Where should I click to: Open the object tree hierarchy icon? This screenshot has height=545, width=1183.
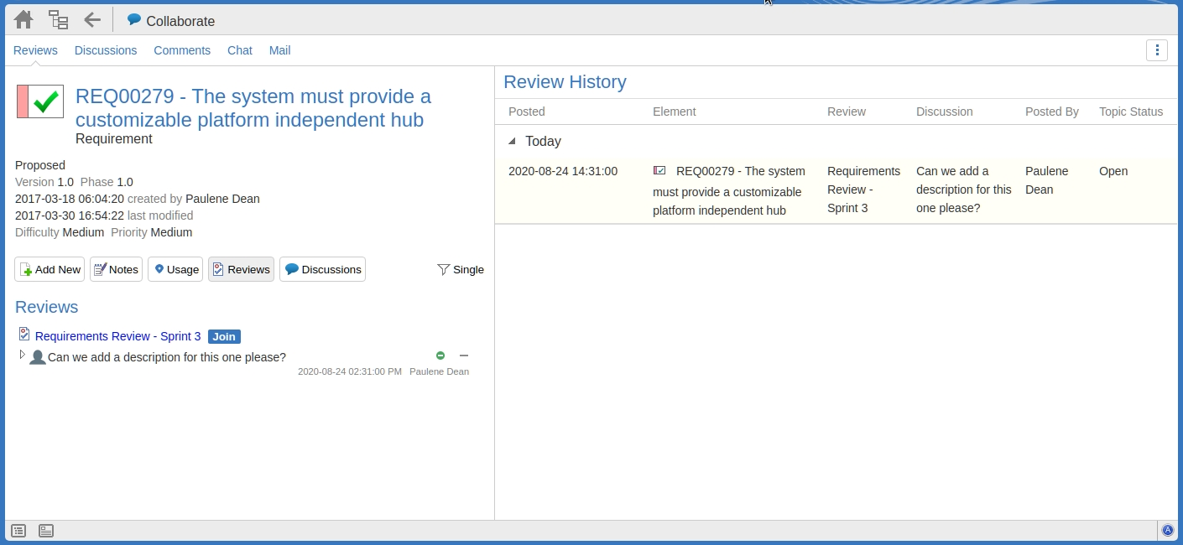point(58,20)
